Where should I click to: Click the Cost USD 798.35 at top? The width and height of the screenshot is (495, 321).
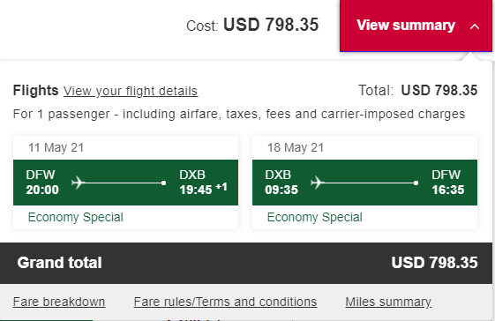(252, 25)
